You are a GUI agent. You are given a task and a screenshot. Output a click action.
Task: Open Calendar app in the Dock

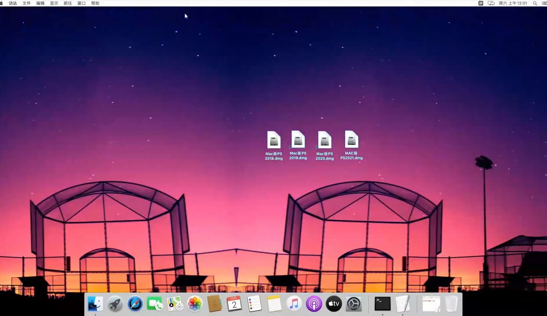click(x=234, y=304)
